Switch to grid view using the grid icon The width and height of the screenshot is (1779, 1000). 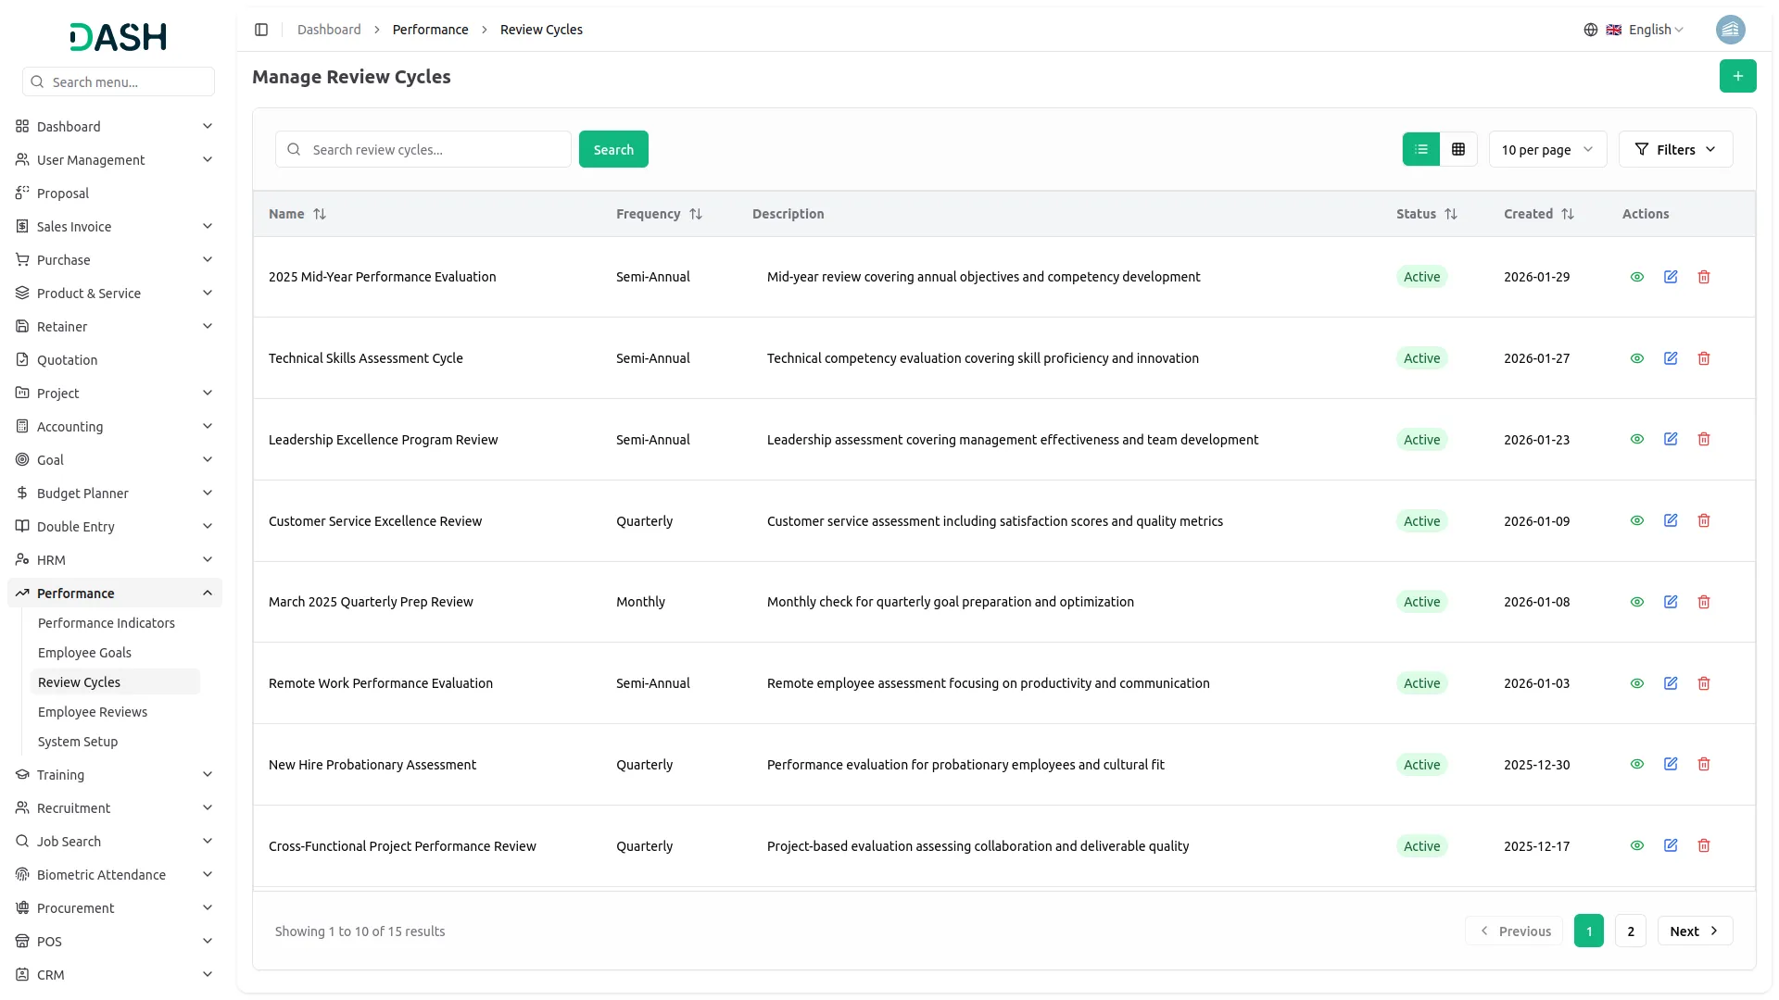tap(1457, 149)
